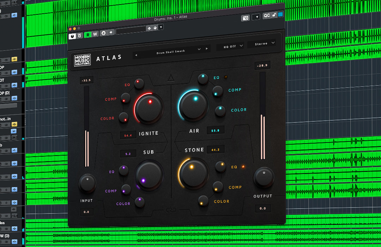Open the HQ Off quality dropdown

tap(230, 46)
